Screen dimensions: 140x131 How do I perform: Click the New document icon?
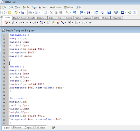4,12
